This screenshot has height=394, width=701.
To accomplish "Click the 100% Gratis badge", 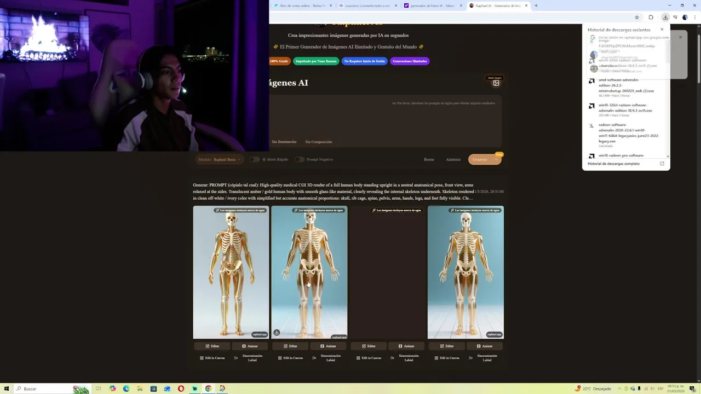I will click(x=279, y=61).
